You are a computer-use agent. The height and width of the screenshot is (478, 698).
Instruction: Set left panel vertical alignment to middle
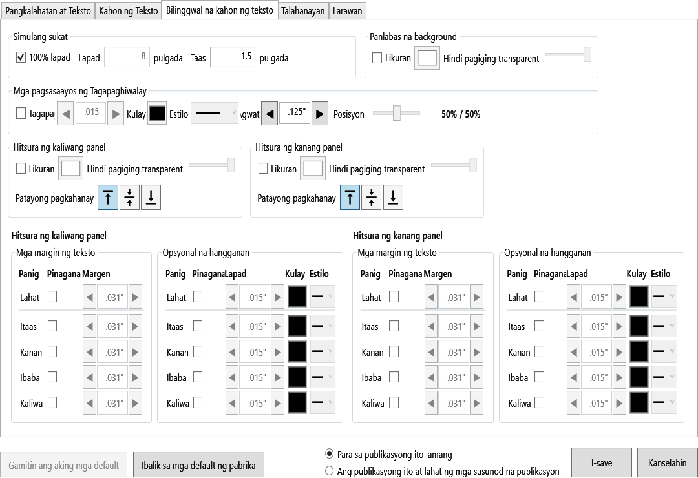129,197
